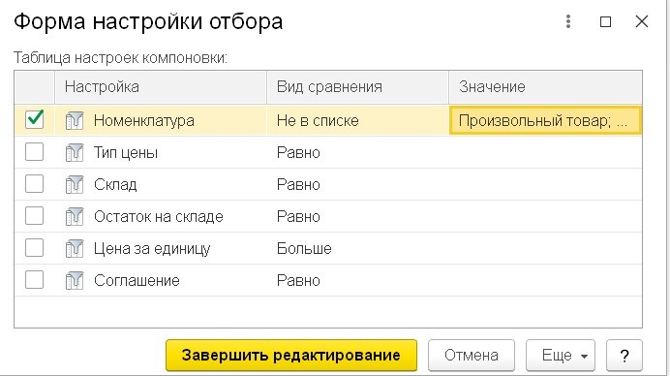
Task: Click the Настройка column header
Action: [161, 87]
